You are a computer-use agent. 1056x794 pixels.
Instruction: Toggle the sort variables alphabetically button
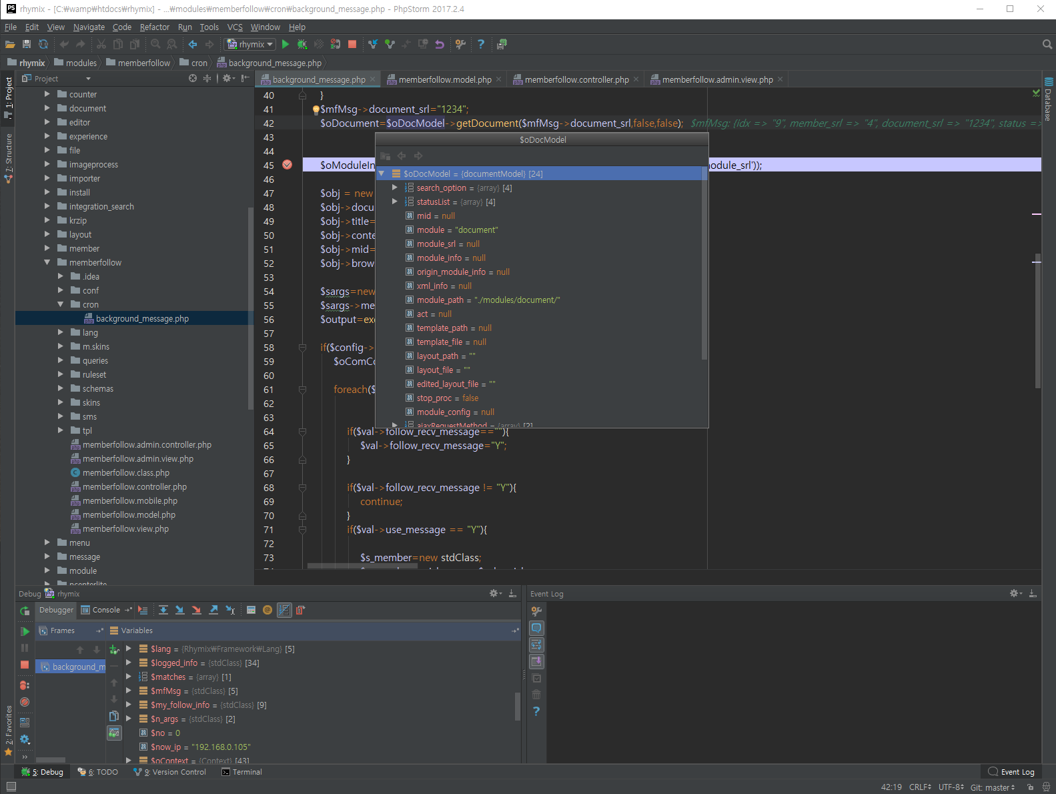tap(284, 610)
